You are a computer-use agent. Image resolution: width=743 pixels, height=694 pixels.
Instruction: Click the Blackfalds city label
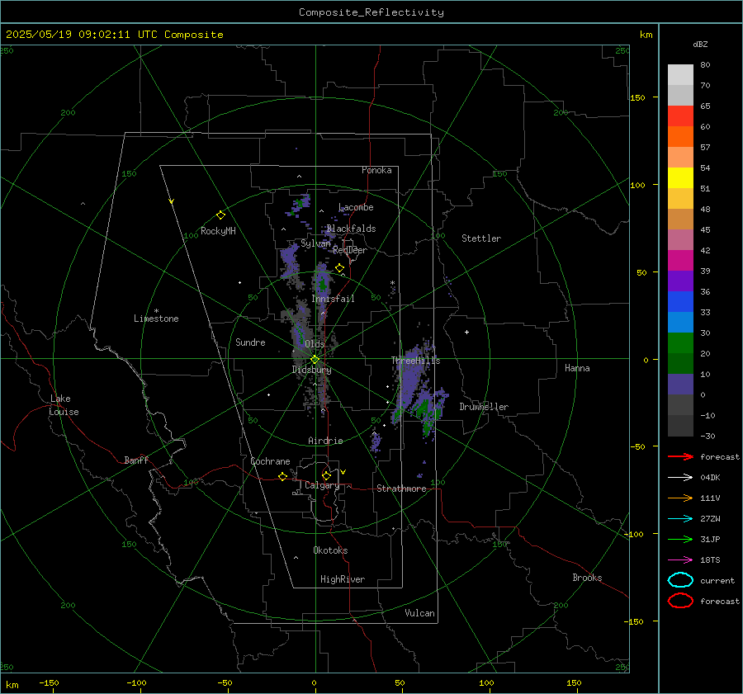[351, 229]
